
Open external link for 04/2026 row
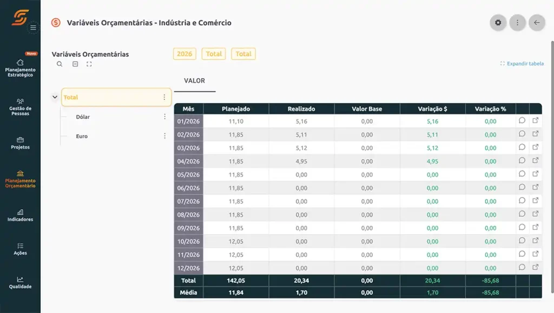(535, 160)
